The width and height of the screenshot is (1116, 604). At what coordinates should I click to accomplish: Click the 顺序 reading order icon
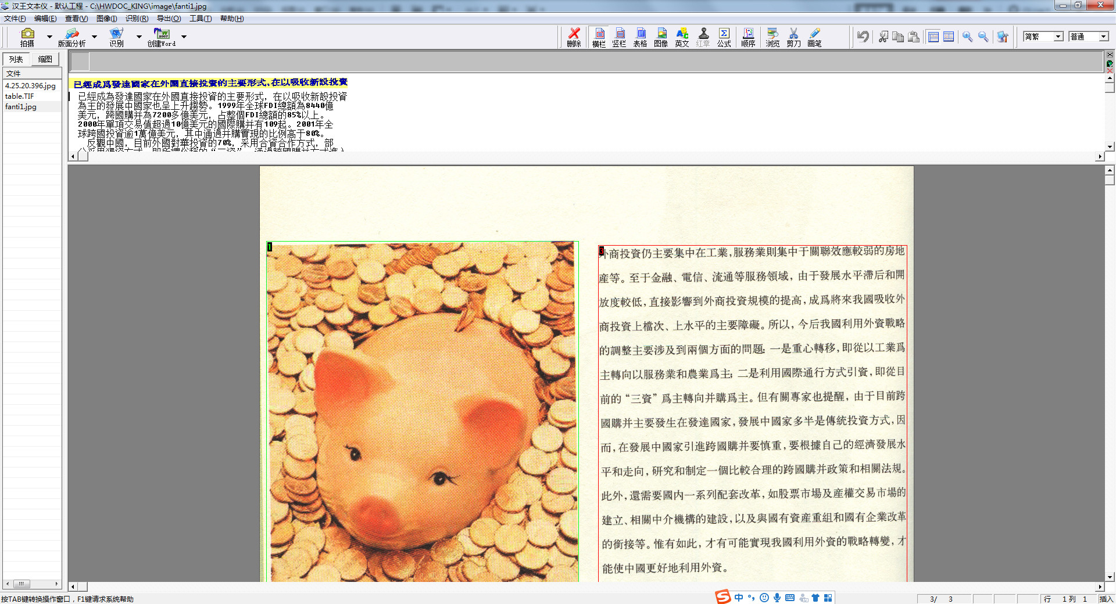pyautogui.click(x=748, y=37)
